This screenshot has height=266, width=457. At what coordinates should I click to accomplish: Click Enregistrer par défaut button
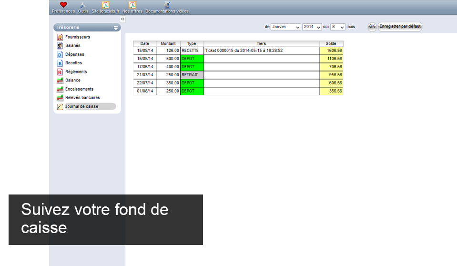pyautogui.click(x=400, y=27)
